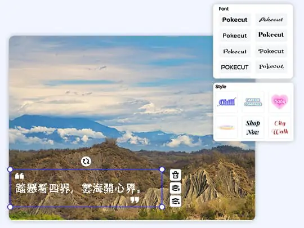Image resolution: width=304 pixels, height=228 pixels.
Task: Click the Style panel heading
Action: coord(221,87)
